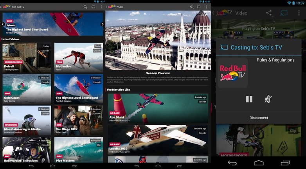This screenshot has height=169, width=306.
Task: Share the Season Preview video
Action: click(x=191, y=7)
